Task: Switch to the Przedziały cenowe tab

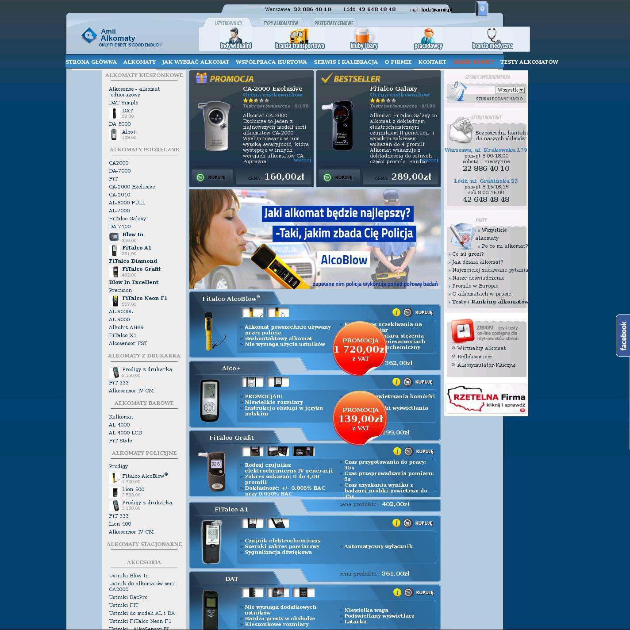Action: [x=334, y=23]
